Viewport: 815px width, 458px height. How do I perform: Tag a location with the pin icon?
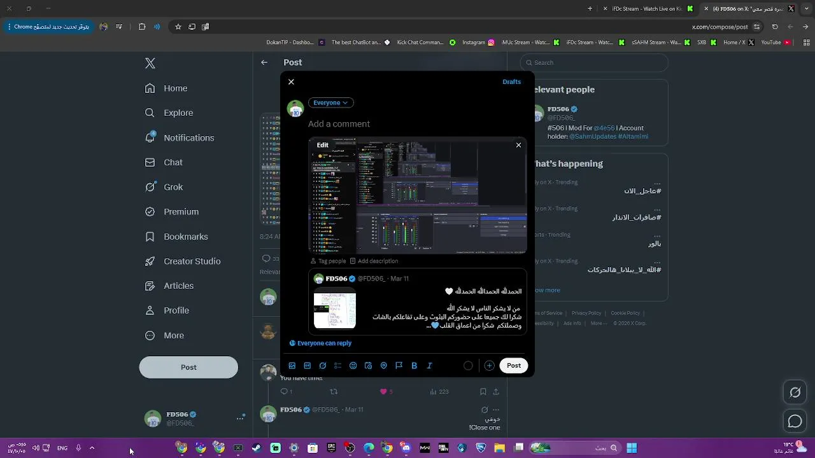click(384, 366)
